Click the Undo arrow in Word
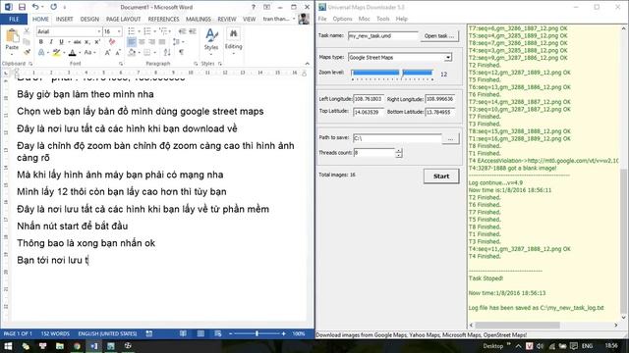The image size is (629, 353). click(35, 7)
